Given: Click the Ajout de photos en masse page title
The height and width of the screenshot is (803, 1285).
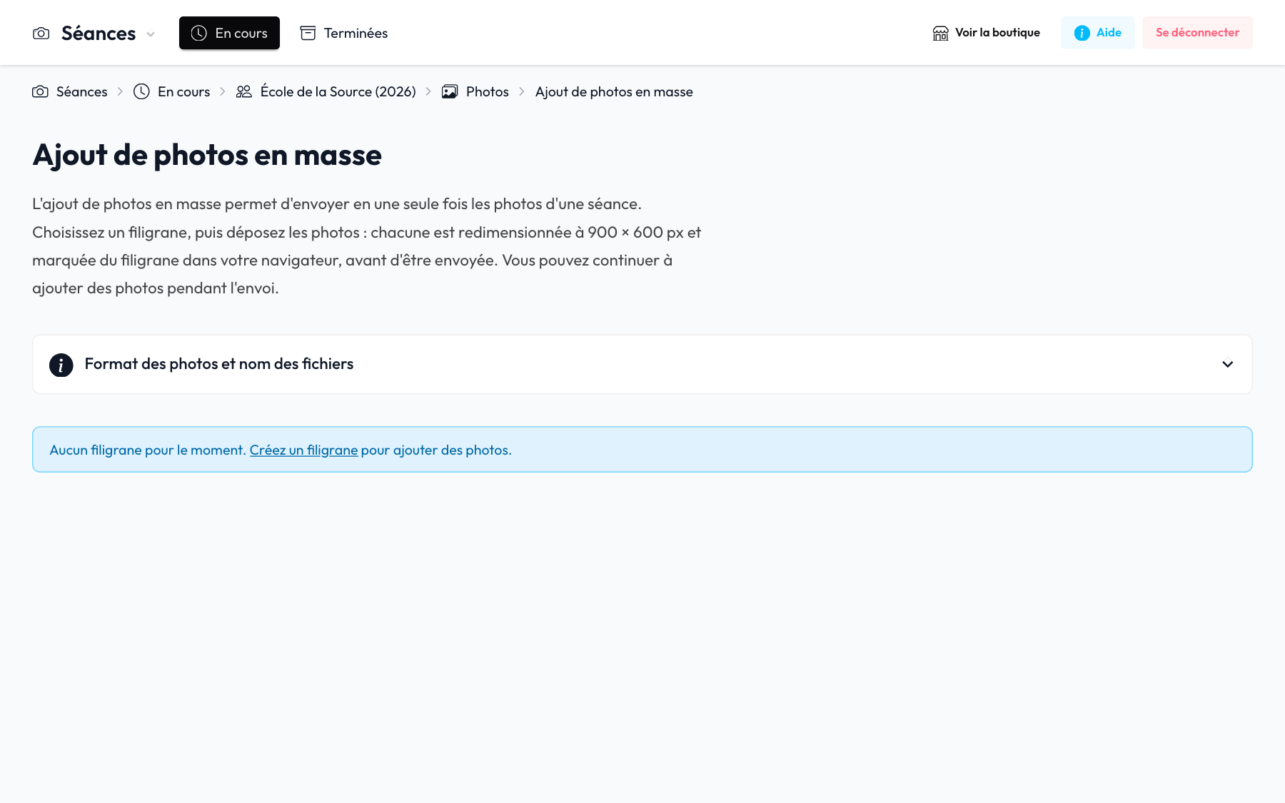Looking at the screenshot, I should [207, 155].
